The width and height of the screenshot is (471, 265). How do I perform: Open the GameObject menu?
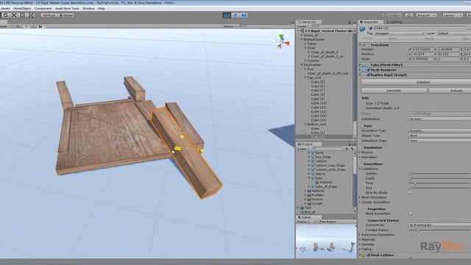point(22,8)
